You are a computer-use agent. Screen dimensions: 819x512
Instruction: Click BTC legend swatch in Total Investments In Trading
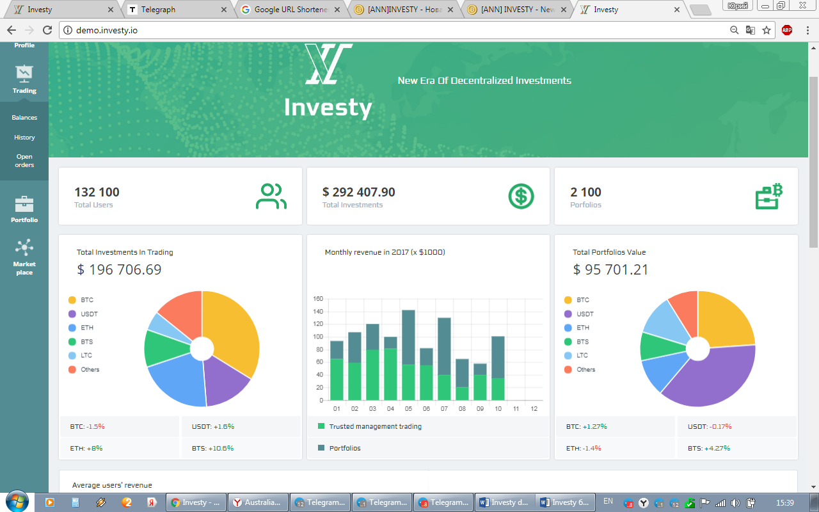(x=72, y=300)
